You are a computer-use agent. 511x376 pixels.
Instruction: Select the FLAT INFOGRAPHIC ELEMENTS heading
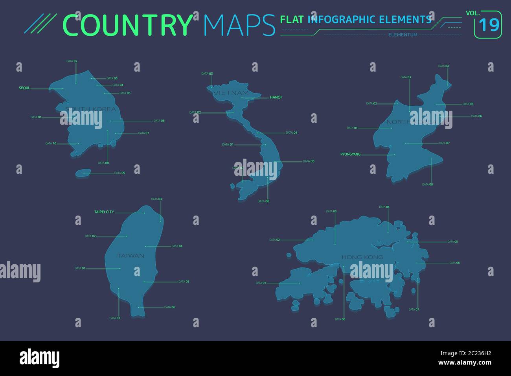(356, 19)
